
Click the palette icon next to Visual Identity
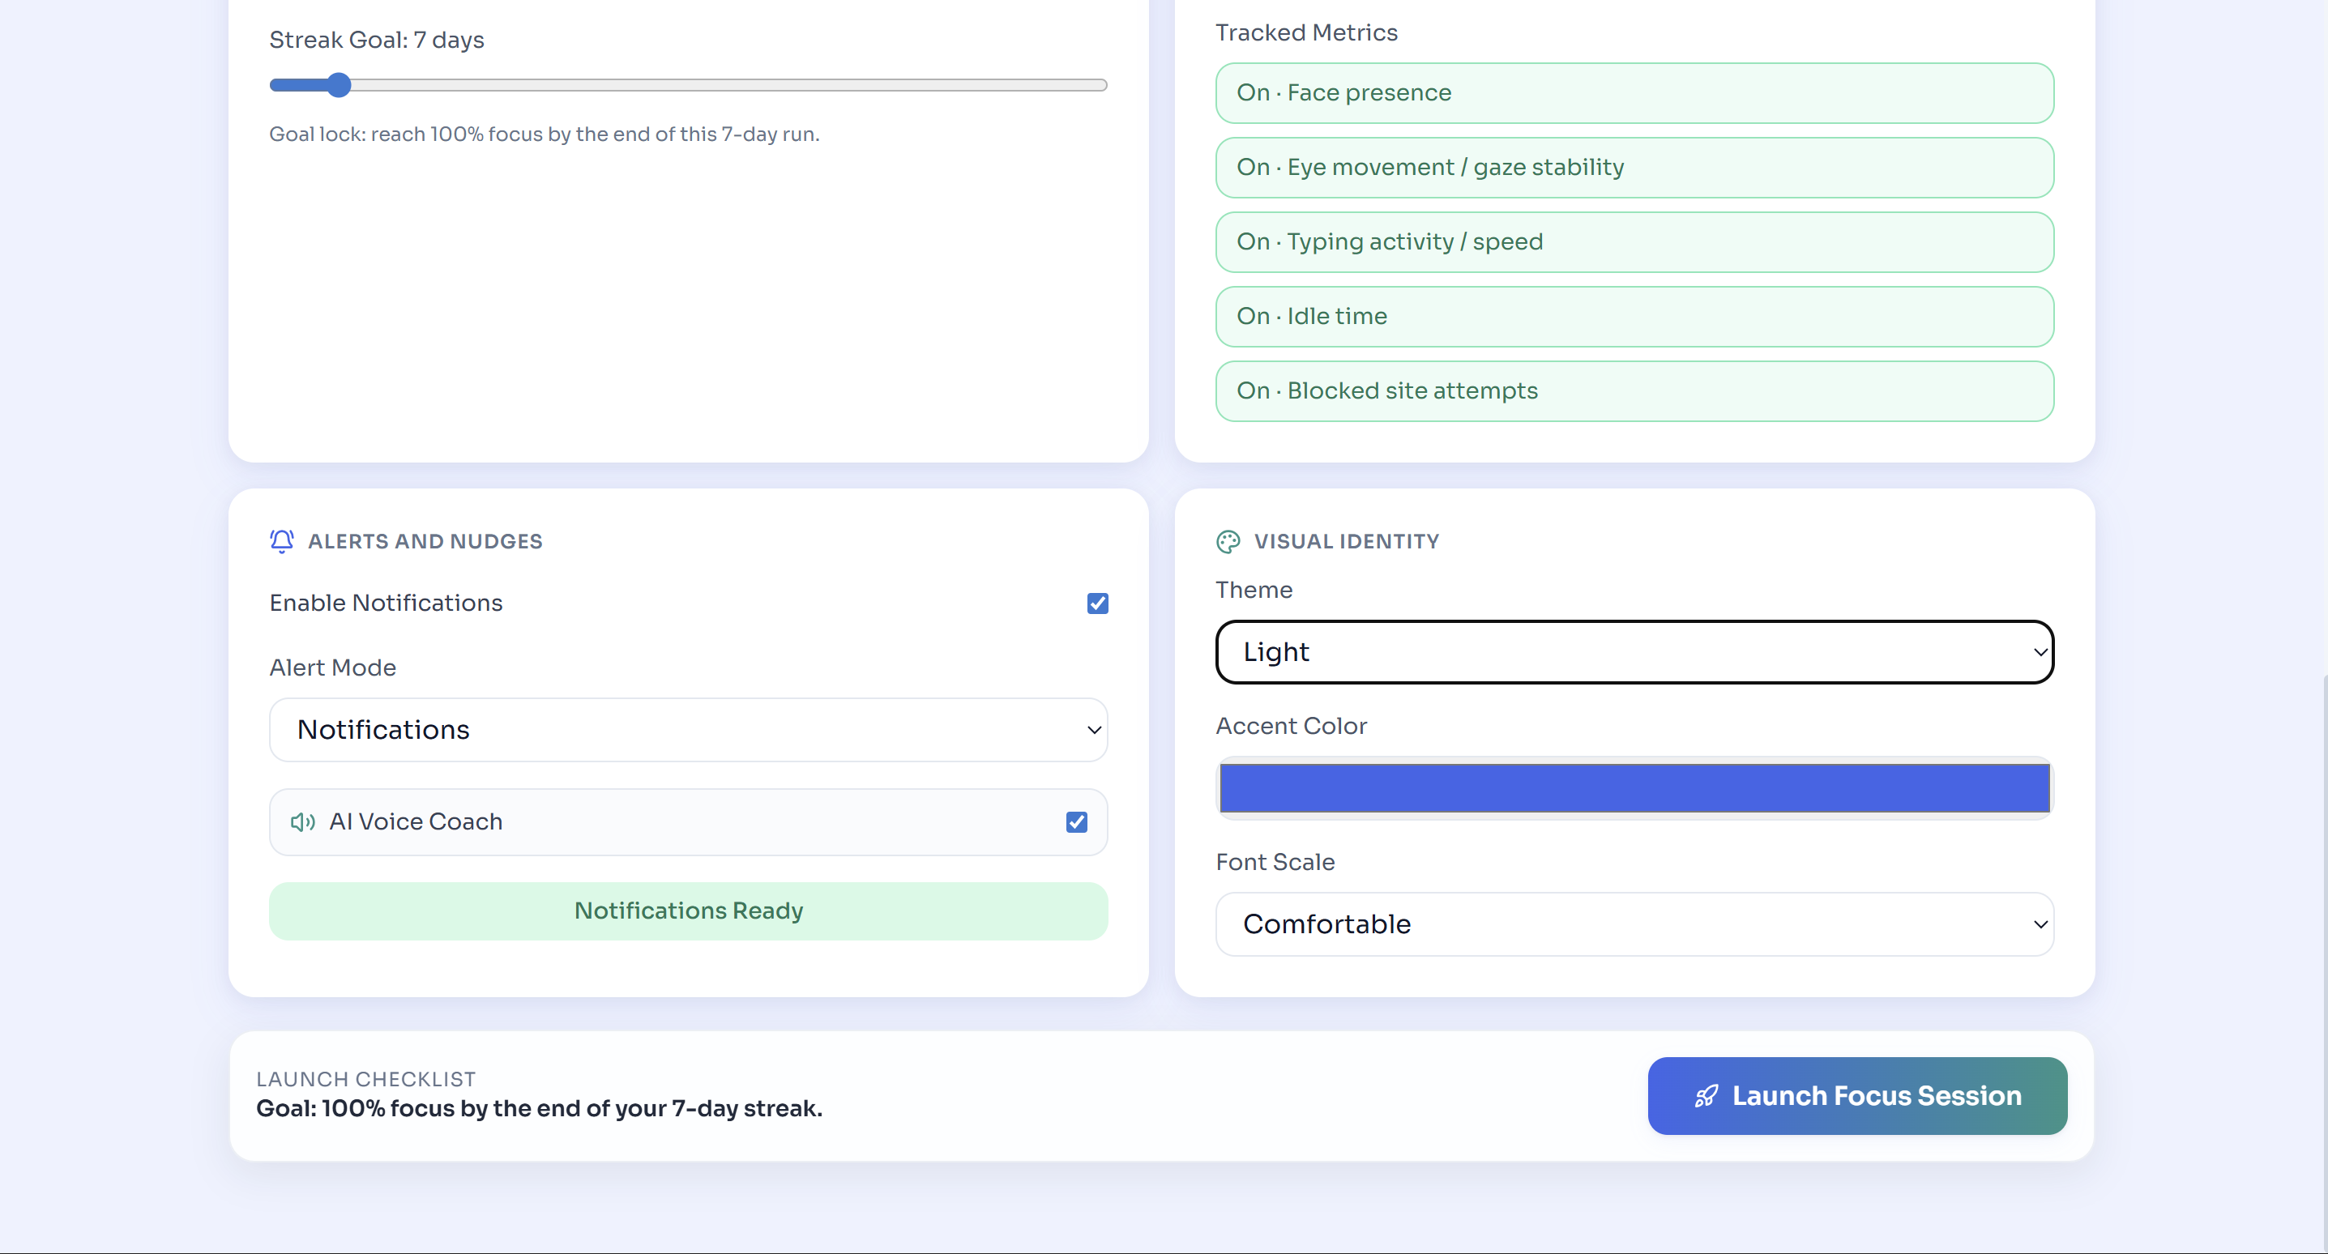(x=1228, y=541)
